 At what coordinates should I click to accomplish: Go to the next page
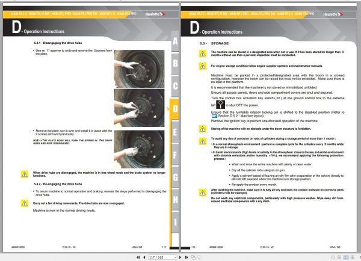pyautogui.click(x=180, y=257)
